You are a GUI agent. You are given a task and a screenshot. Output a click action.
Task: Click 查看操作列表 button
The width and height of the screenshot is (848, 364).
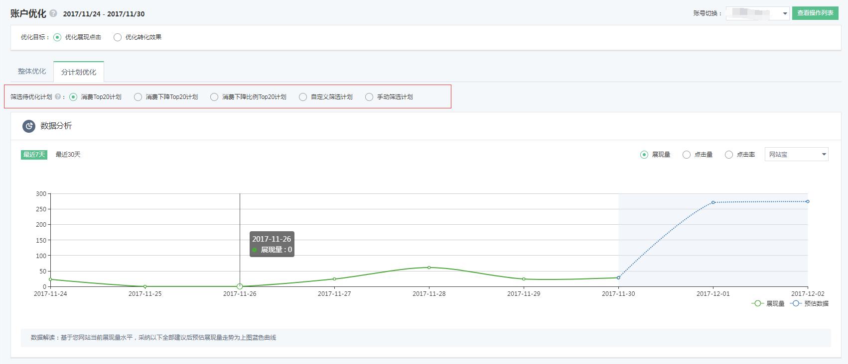click(x=815, y=13)
